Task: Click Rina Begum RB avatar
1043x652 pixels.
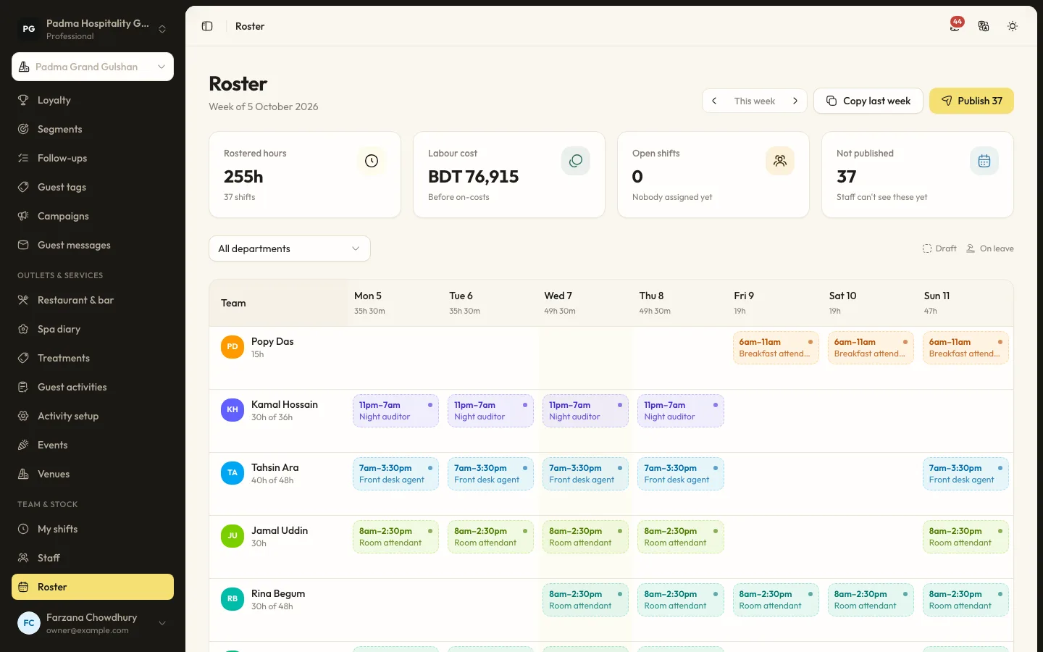Action: pos(233,599)
